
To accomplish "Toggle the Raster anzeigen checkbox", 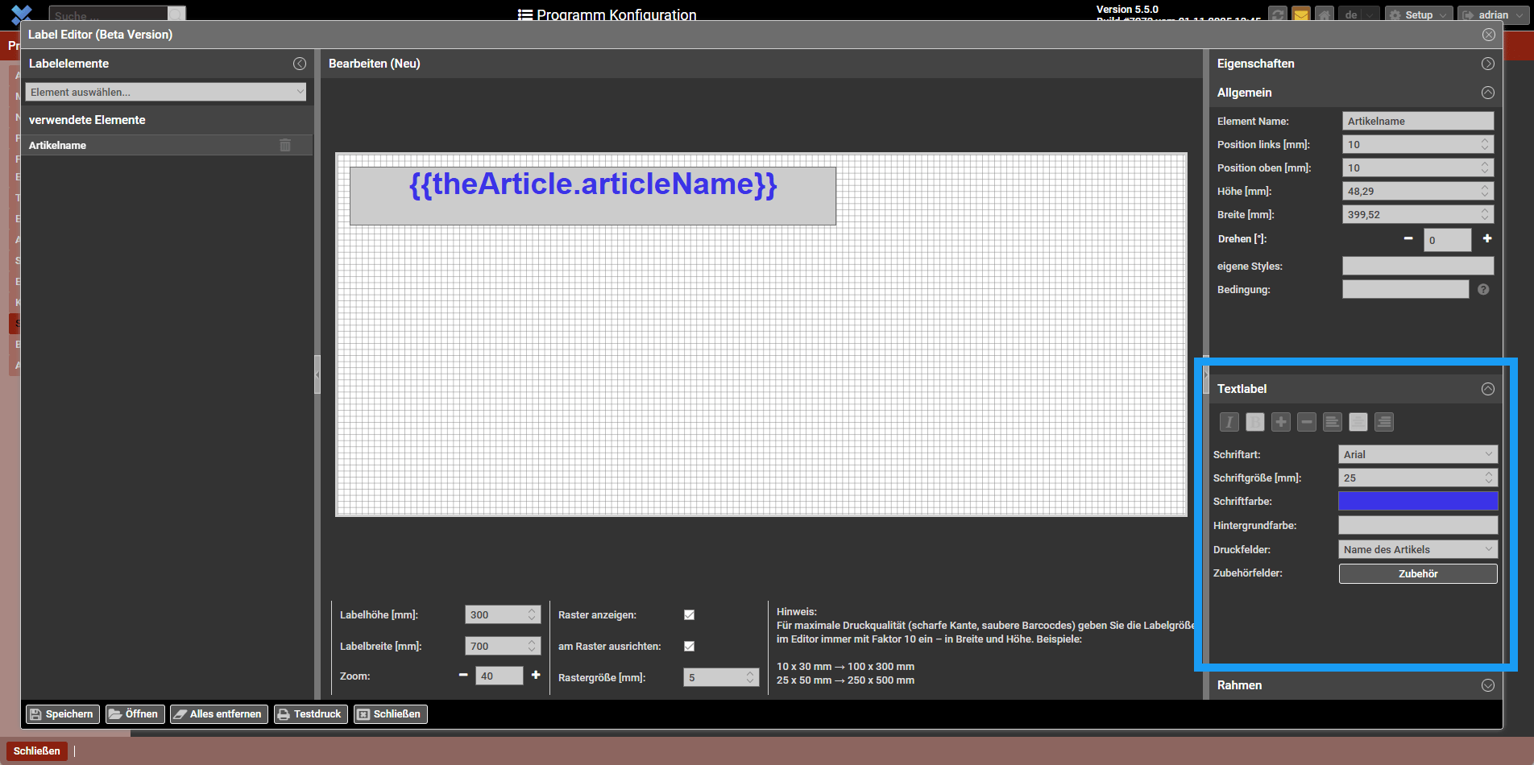I will [689, 615].
